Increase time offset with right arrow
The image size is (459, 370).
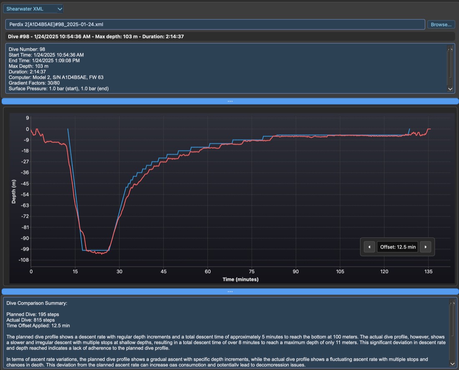[425, 247]
